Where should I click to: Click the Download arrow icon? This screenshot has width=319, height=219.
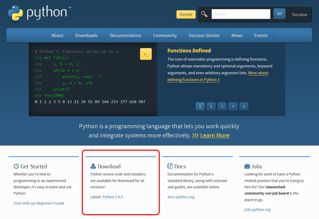(x=93, y=166)
